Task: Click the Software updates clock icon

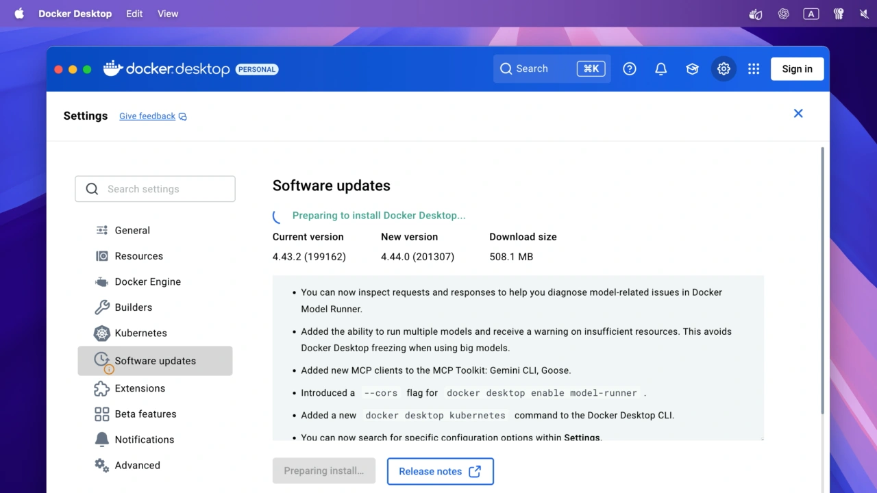Action: click(x=101, y=359)
